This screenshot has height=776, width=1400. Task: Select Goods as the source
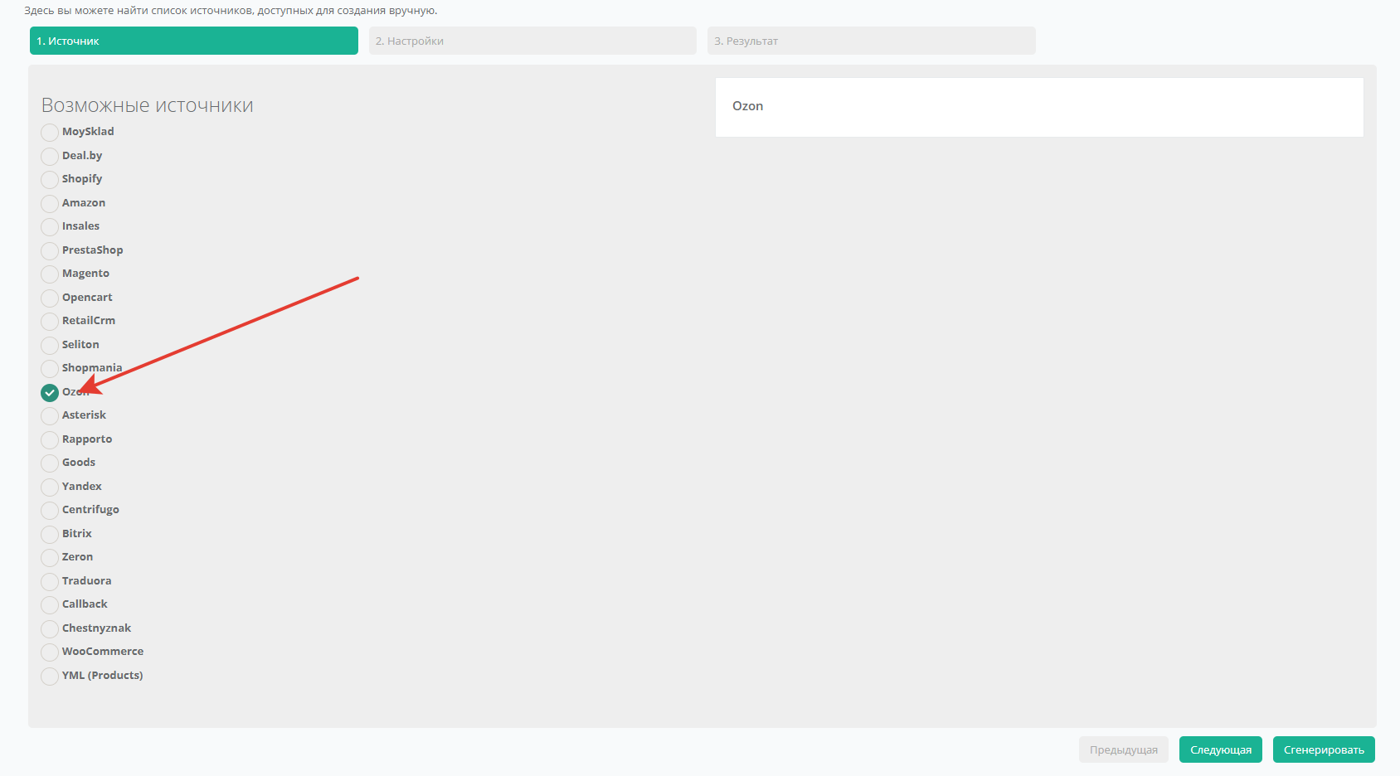50,463
